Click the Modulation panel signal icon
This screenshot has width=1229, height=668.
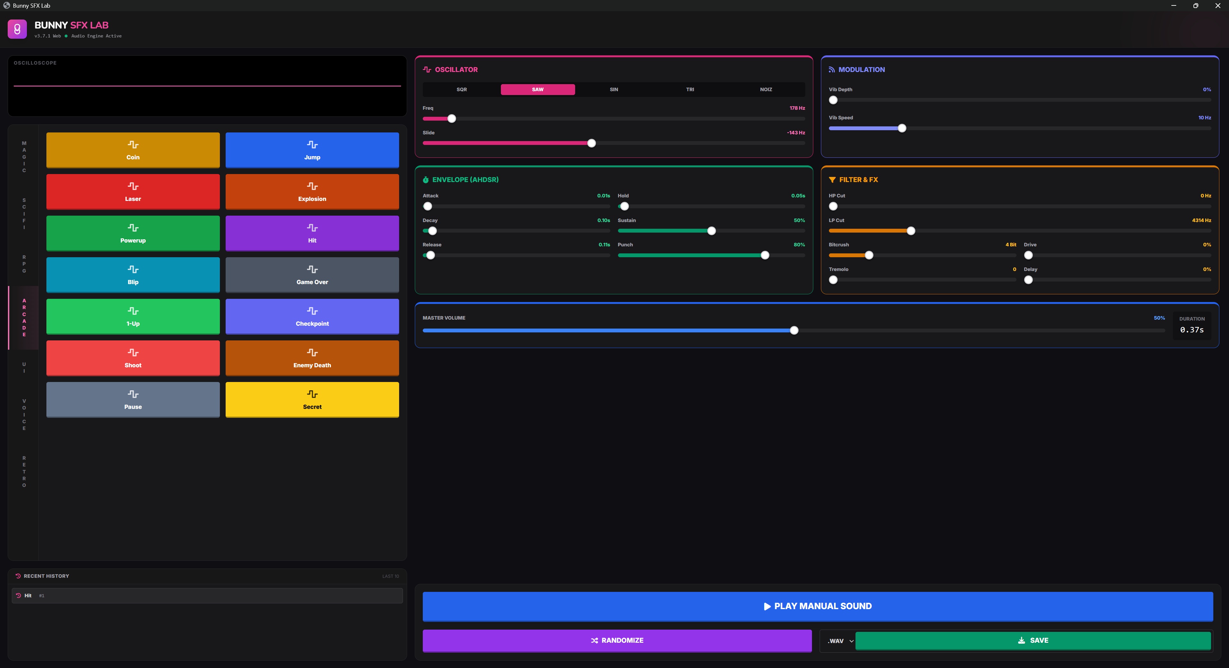point(831,70)
